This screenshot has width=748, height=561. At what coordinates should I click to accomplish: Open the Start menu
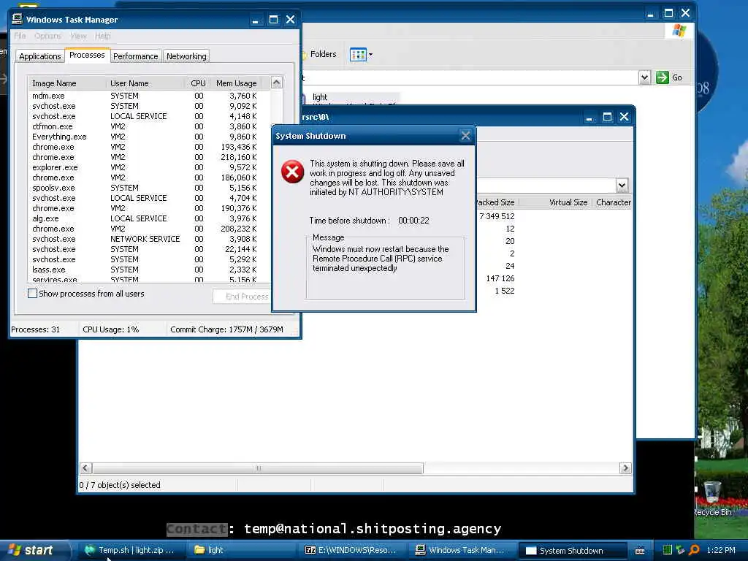tap(34, 550)
